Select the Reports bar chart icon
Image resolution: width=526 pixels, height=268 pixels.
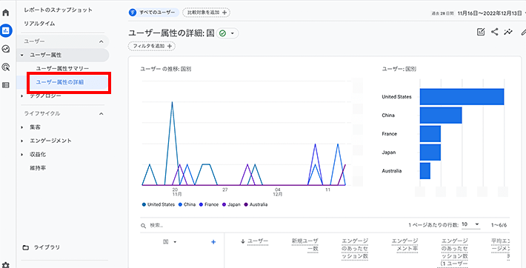click(x=6, y=30)
